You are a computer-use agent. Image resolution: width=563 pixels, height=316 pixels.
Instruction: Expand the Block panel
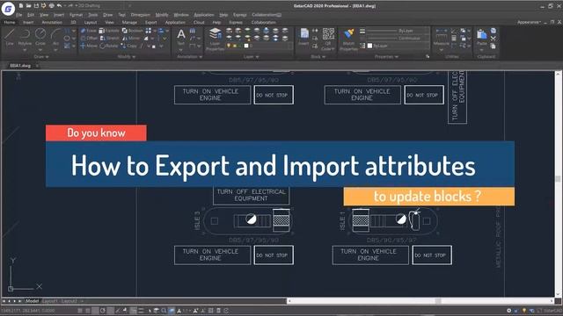318,56
